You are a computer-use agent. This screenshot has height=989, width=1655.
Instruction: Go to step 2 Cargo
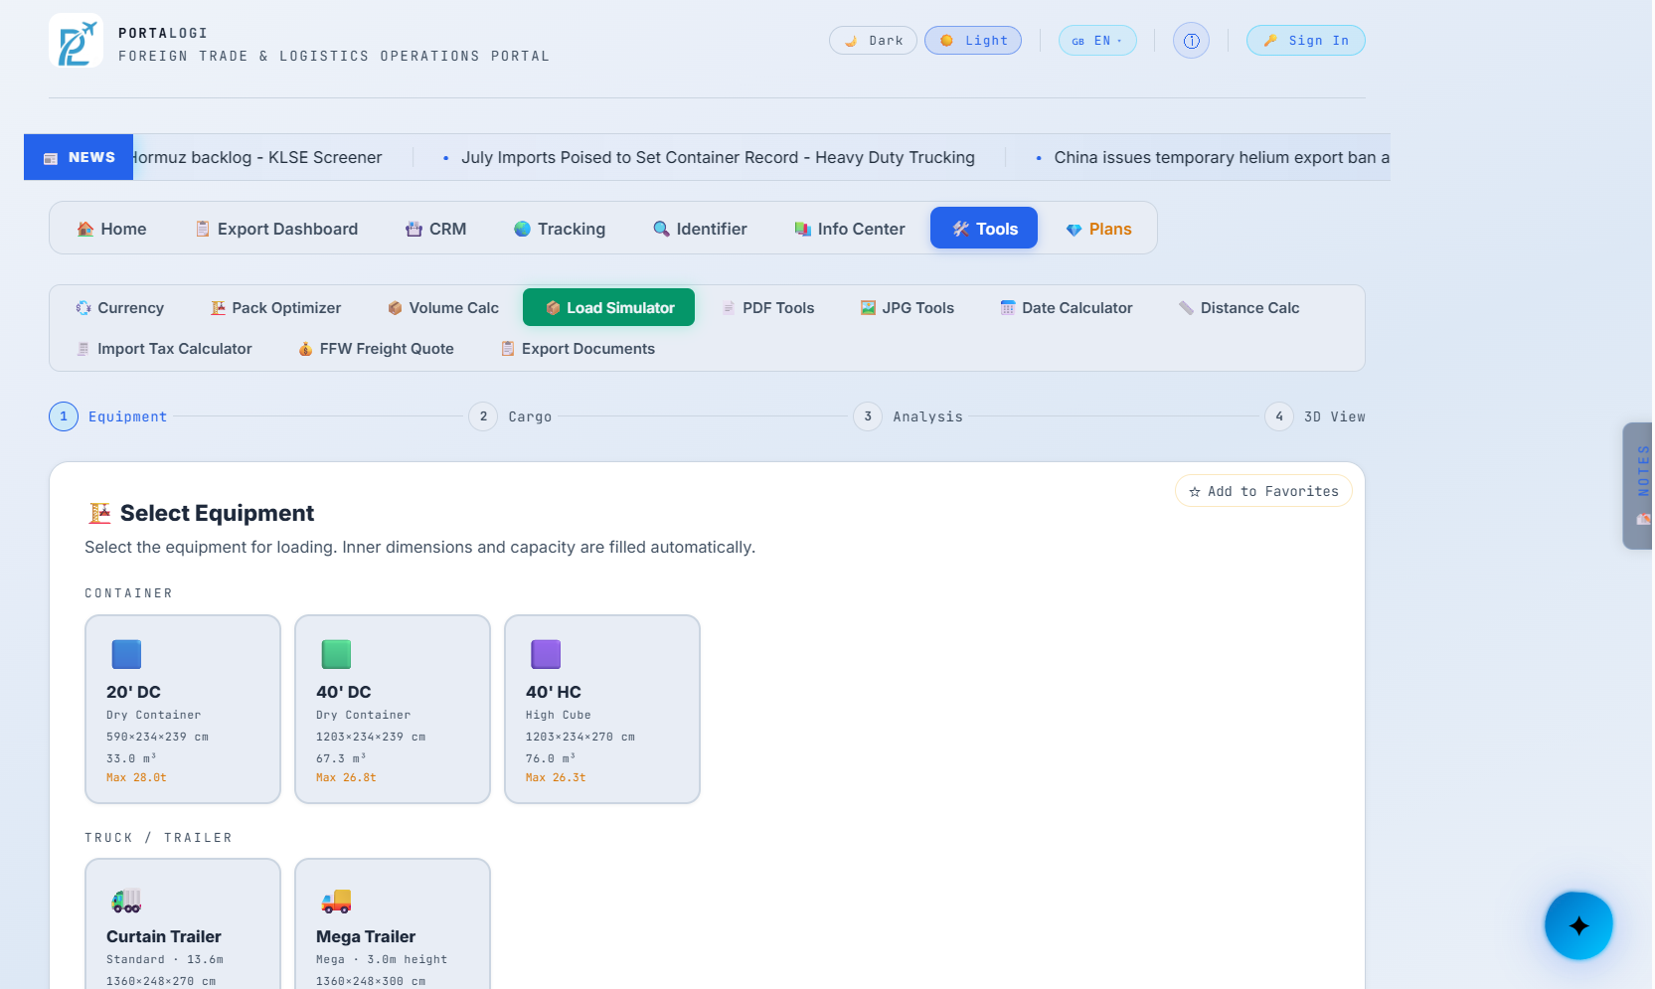(510, 416)
